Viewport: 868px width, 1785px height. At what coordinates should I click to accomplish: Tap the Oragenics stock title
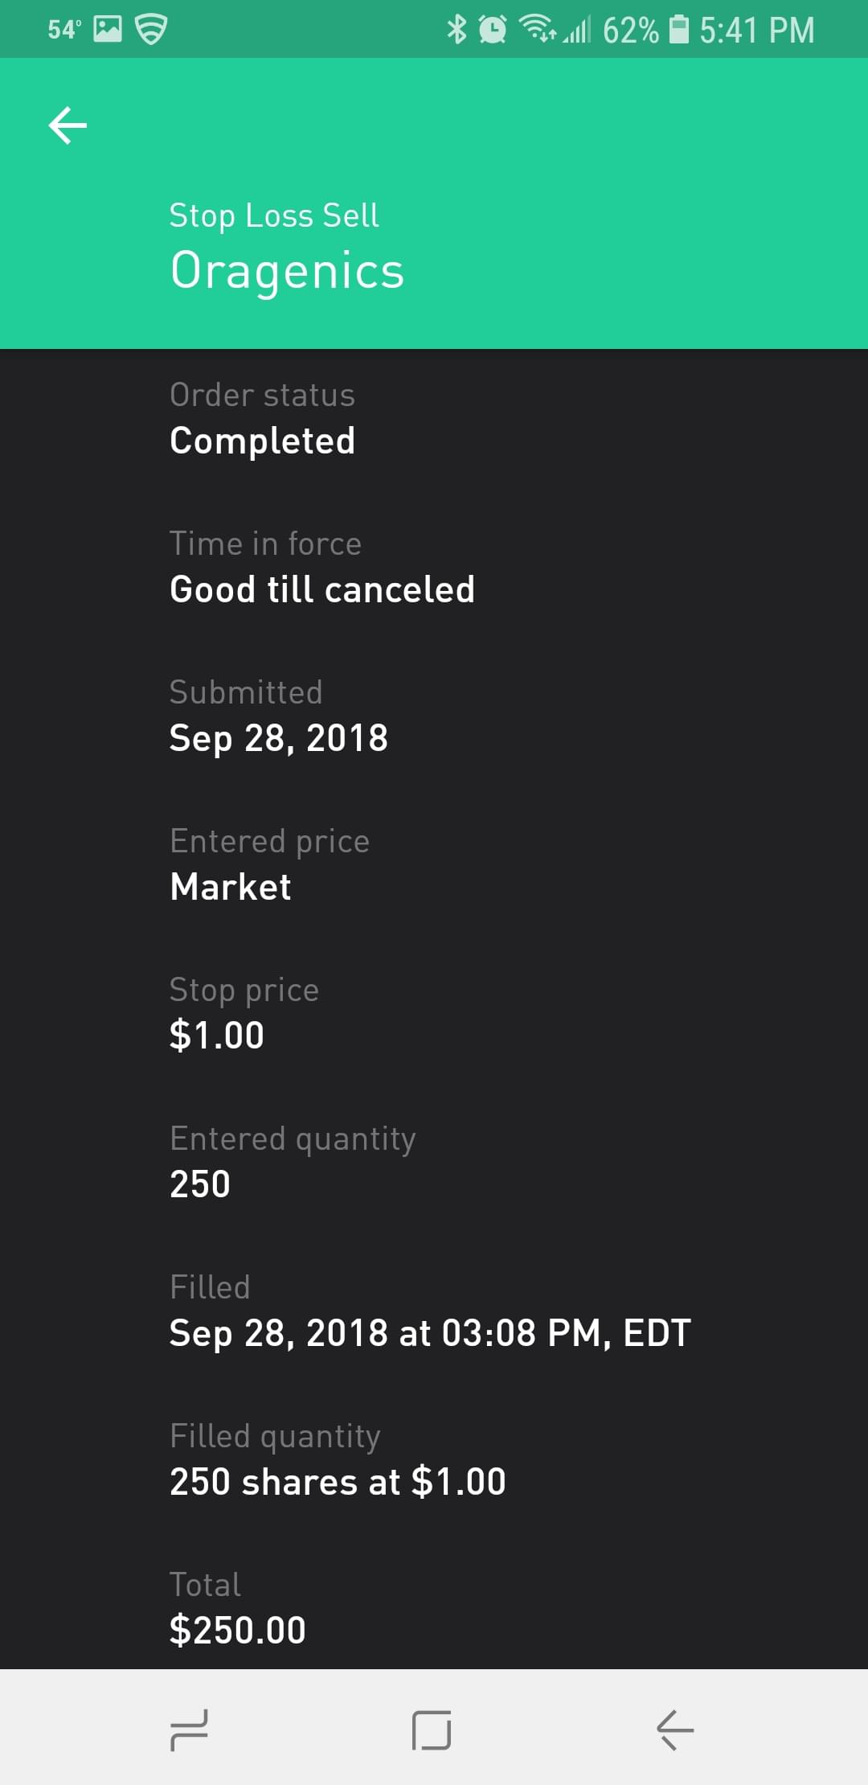pos(287,270)
